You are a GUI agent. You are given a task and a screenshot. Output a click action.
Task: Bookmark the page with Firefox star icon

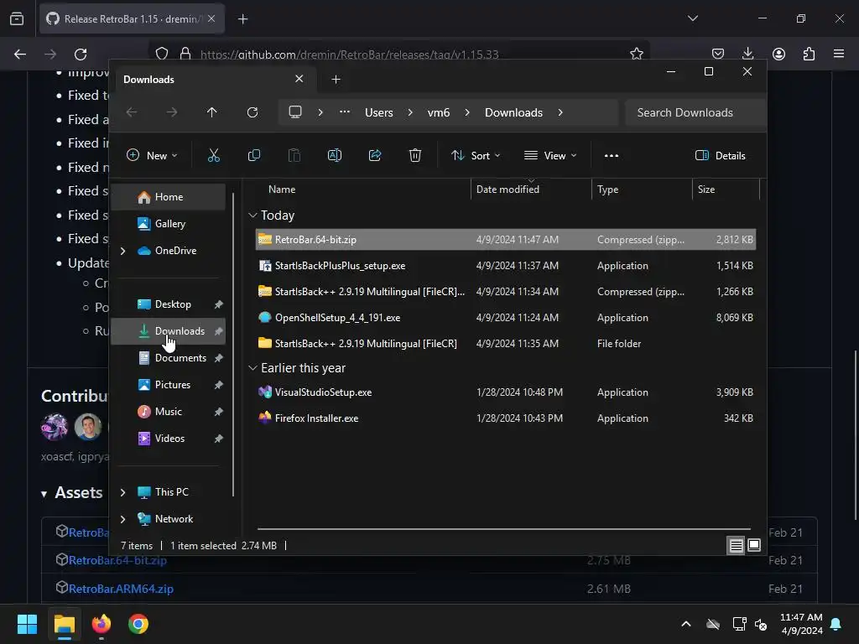pyautogui.click(x=636, y=54)
